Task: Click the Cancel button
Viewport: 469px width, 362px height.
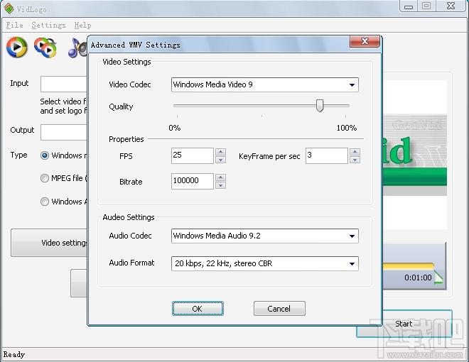Action: pyautogui.click(x=279, y=309)
